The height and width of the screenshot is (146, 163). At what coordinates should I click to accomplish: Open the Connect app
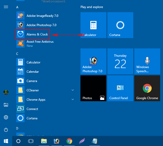tap(45, 109)
